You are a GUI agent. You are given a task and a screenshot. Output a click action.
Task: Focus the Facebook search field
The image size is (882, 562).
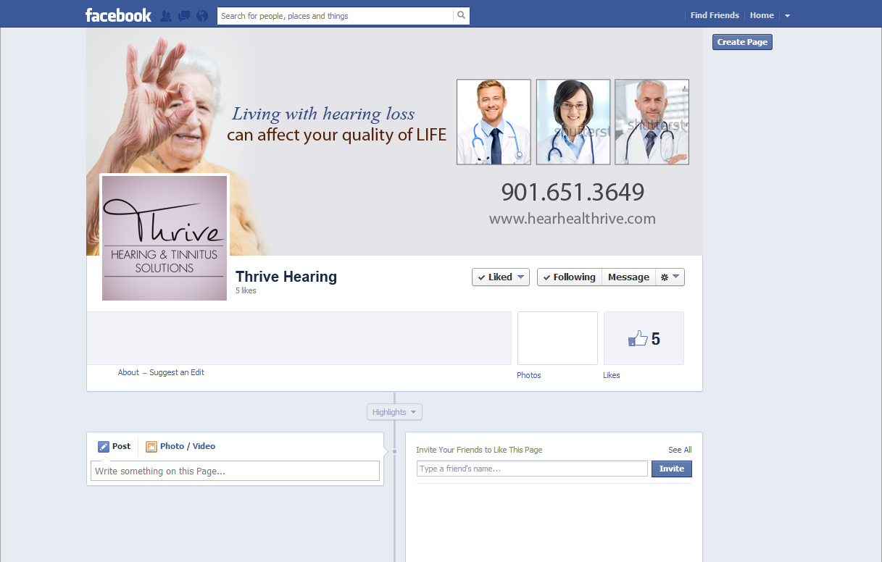(336, 16)
